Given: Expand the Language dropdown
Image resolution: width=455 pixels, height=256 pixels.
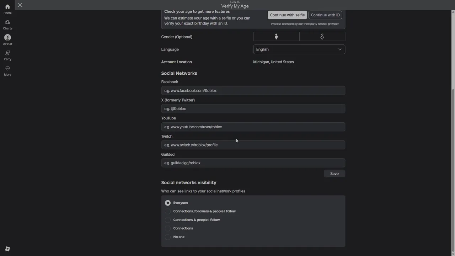Looking at the screenshot, I should click(x=299, y=49).
